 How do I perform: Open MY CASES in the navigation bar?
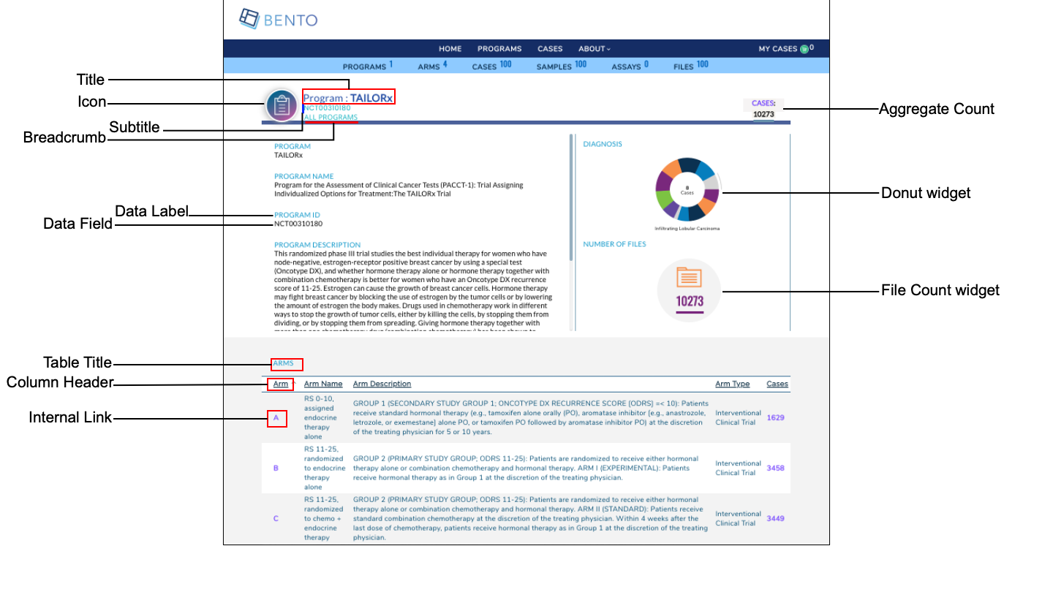[x=778, y=49]
